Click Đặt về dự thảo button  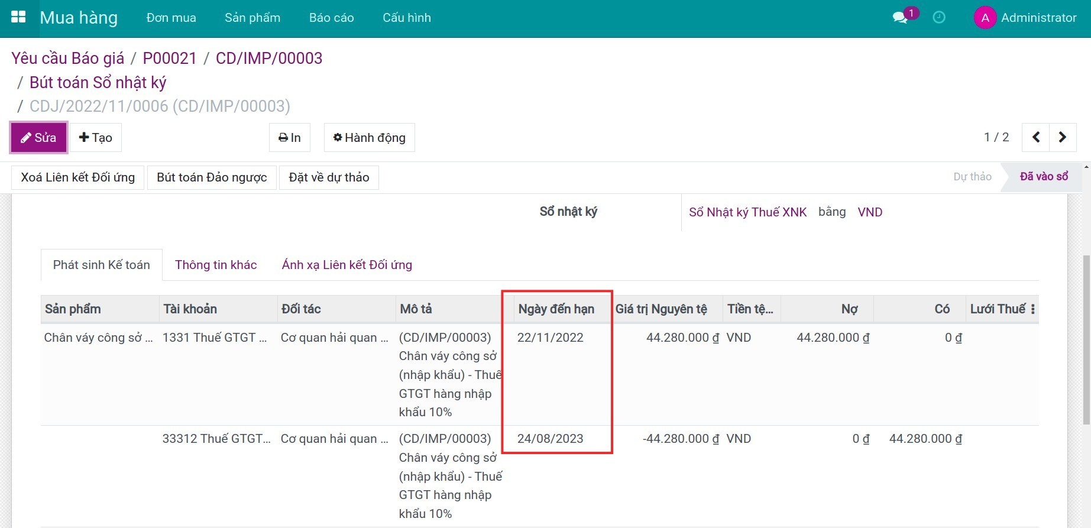point(329,177)
